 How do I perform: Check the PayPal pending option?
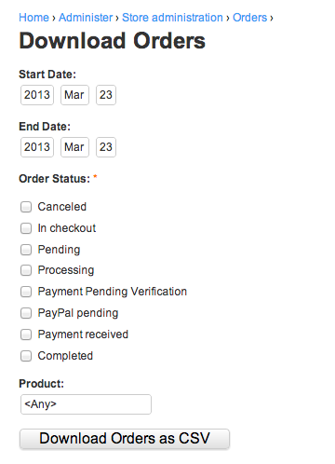pyautogui.click(x=26, y=313)
